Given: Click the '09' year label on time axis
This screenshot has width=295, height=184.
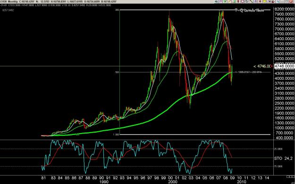Looking at the screenshot, I should pyautogui.click(x=232, y=178).
